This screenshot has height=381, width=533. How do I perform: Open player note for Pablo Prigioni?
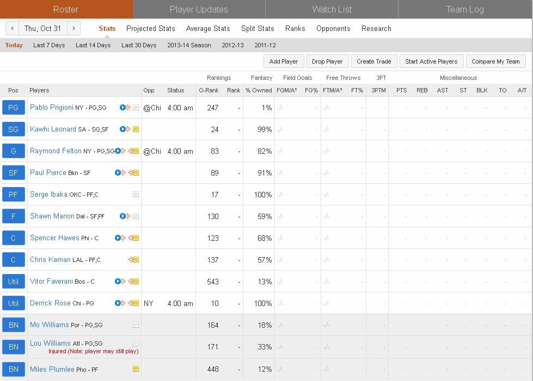pos(136,108)
